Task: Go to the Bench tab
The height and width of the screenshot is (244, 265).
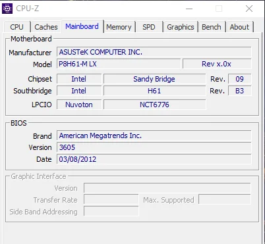Action: tap(212, 27)
